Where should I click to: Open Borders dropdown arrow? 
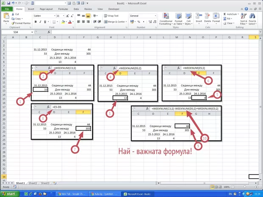point(58,22)
